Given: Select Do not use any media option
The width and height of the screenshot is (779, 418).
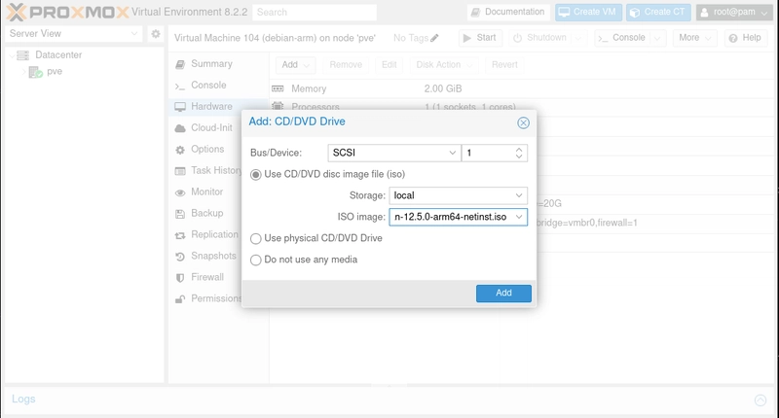Looking at the screenshot, I should tap(256, 260).
